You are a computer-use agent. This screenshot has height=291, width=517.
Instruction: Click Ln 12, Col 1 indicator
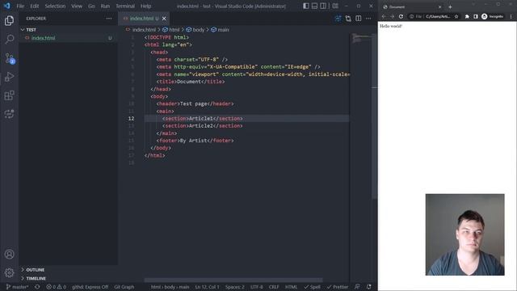207,287
